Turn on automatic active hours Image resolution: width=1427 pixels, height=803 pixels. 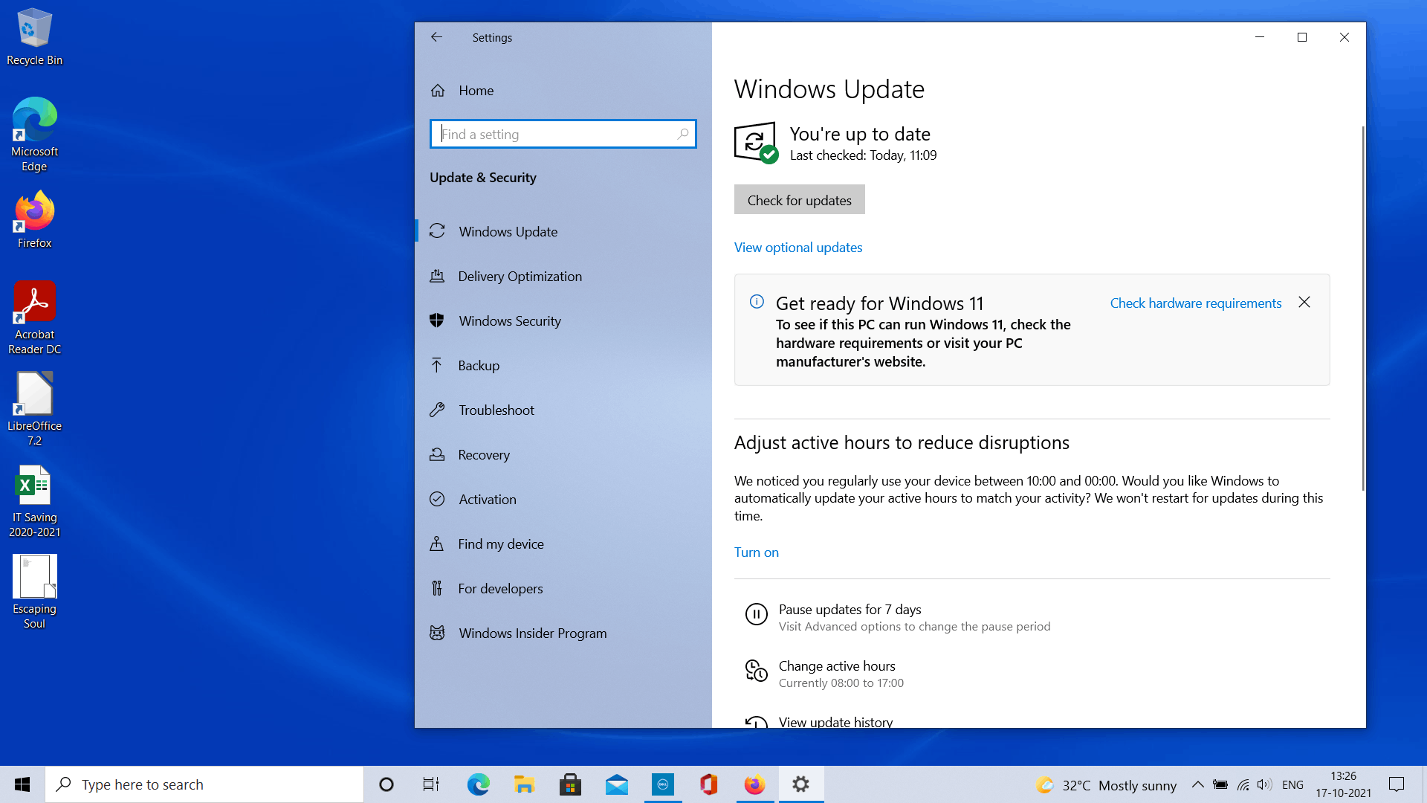point(756,552)
